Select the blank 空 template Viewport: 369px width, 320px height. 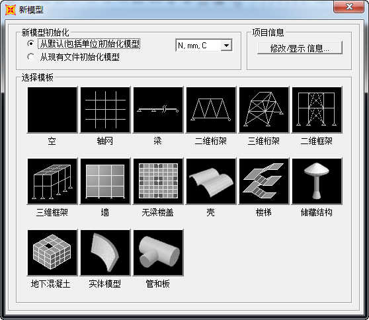pyautogui.click(x=52, y=110)
